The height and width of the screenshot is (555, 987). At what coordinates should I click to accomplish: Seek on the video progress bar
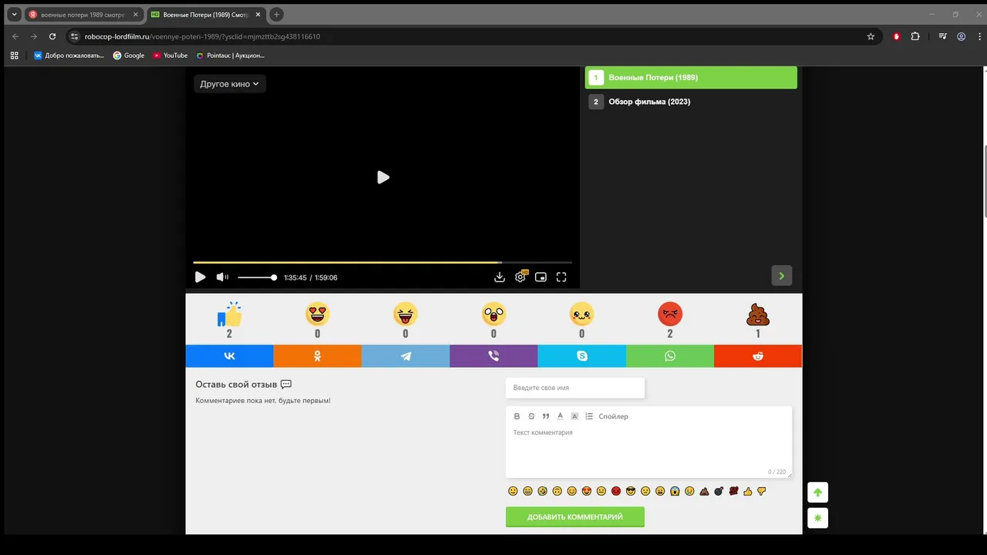point(382,263)
